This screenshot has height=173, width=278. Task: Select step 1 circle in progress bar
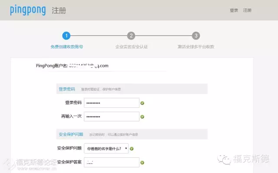click(x=66, y=36)
